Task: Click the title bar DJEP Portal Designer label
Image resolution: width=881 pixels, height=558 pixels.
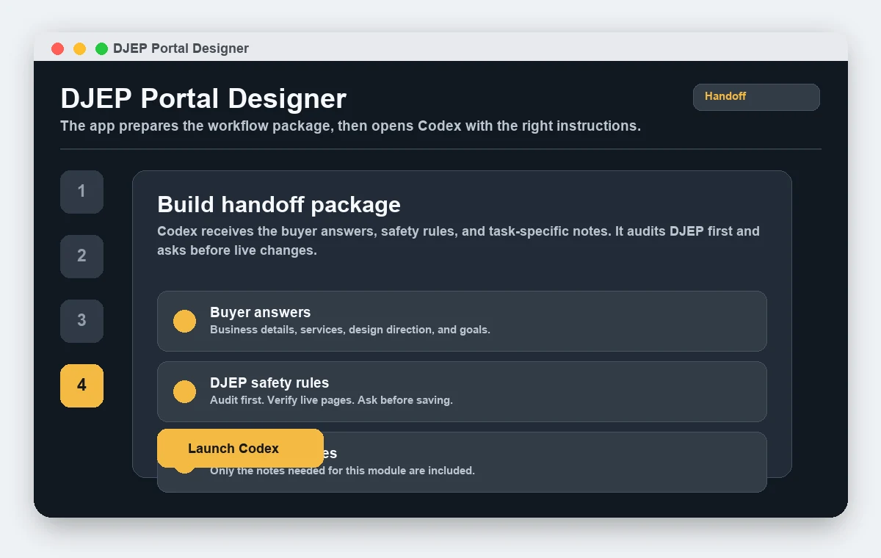Action: [181, 48]
